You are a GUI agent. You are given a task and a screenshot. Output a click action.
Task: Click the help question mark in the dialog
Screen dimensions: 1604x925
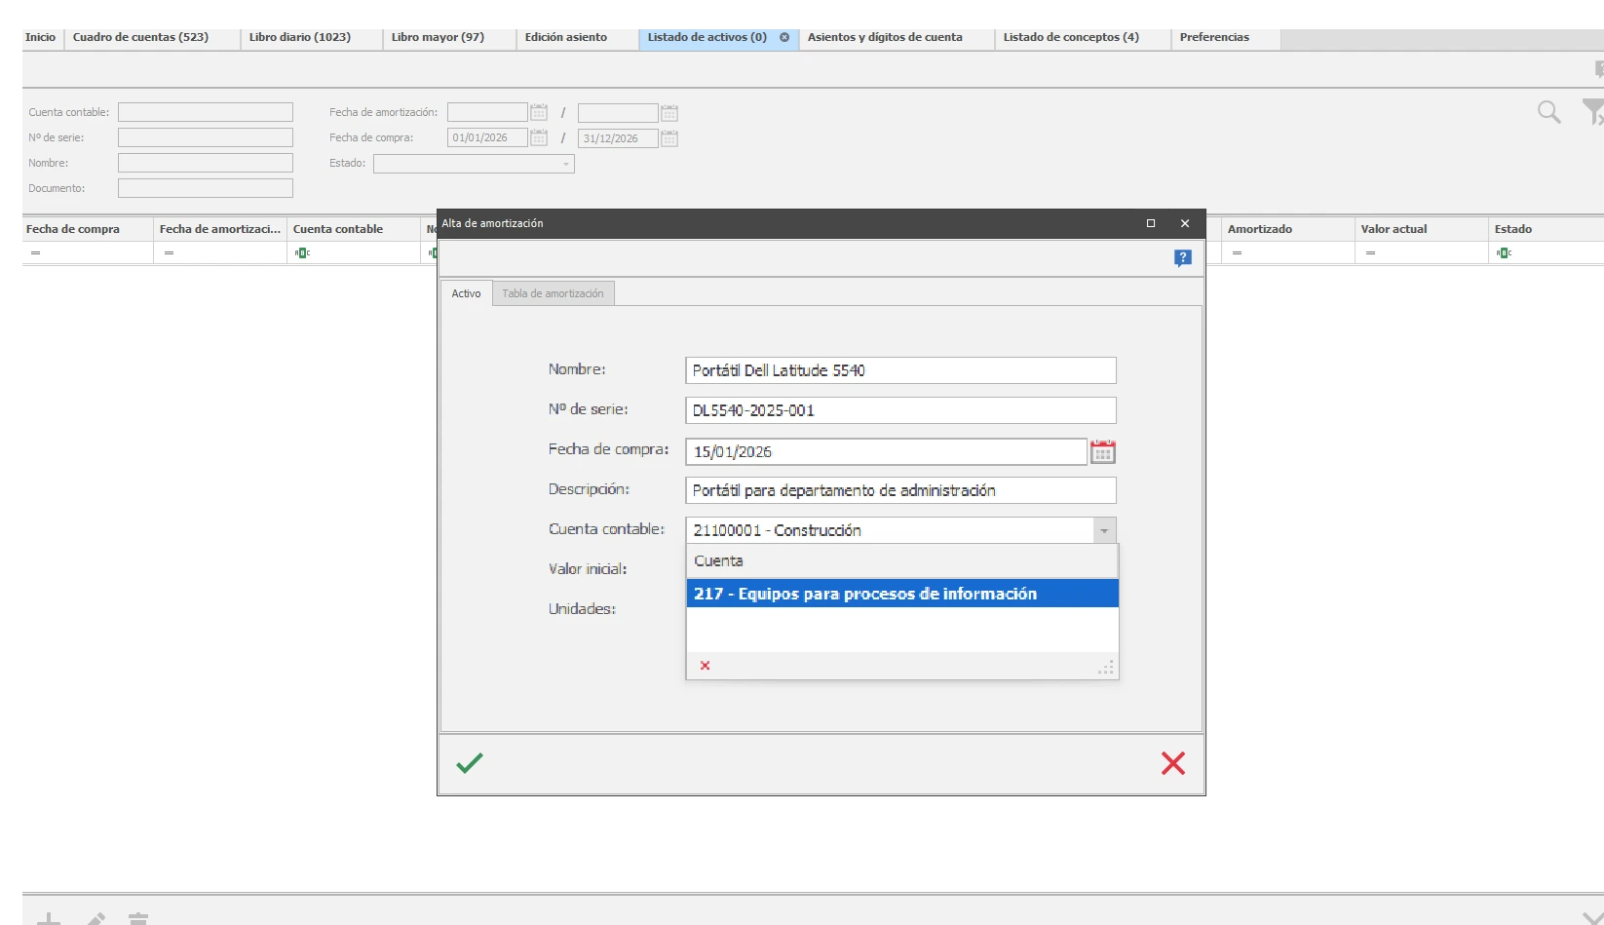[x=1182, y=258]
